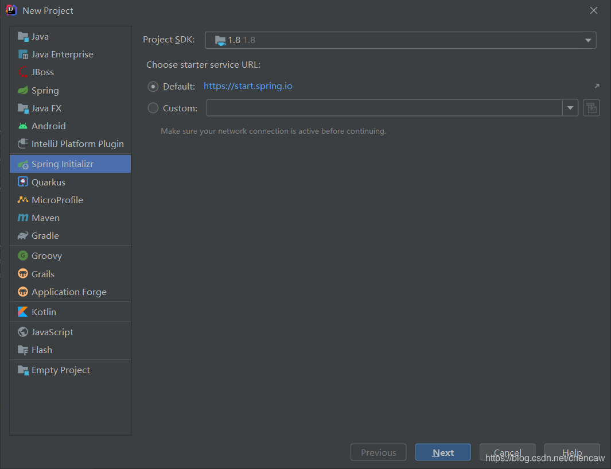611x469 pixels.
Task: Select Grails text label
Action: tap(43, 274)
